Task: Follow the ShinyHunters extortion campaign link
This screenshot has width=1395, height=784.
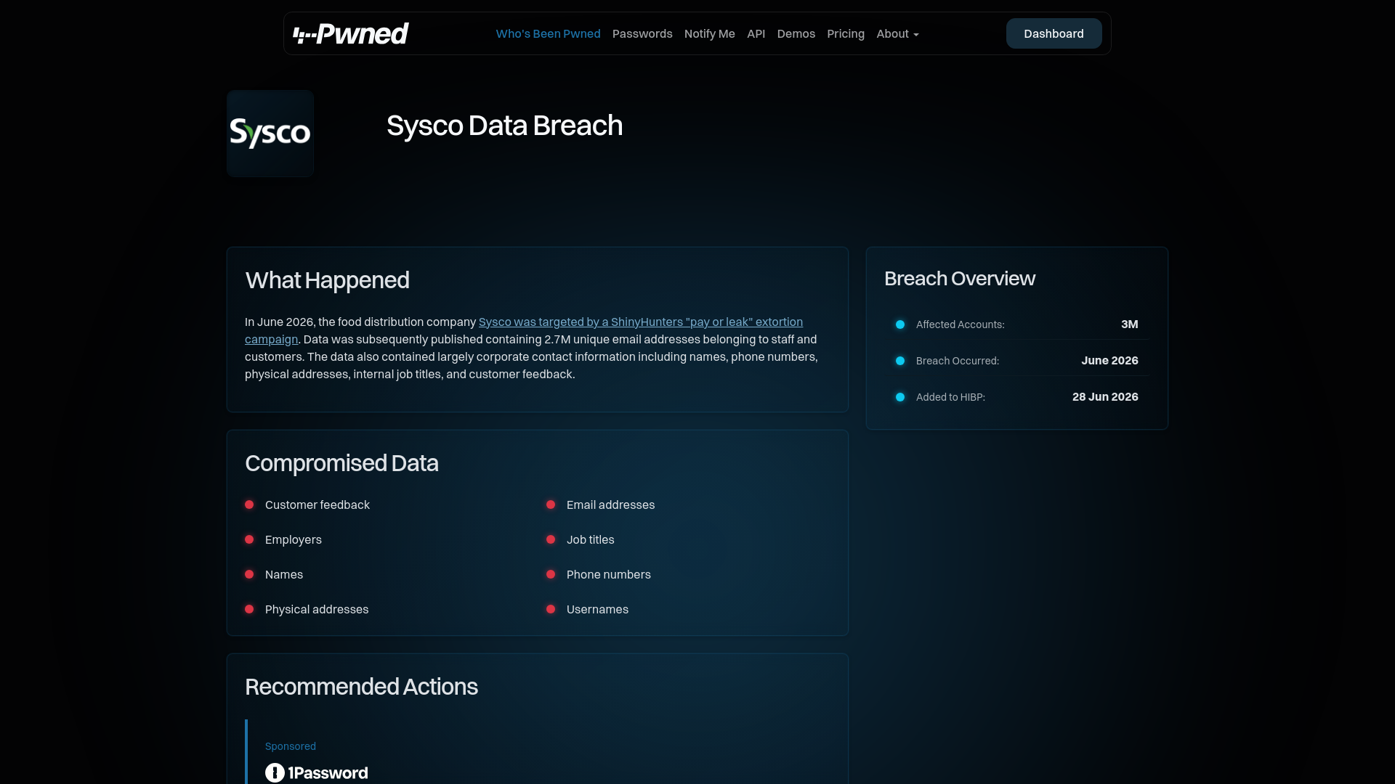Action: click(x=640, y=322)
